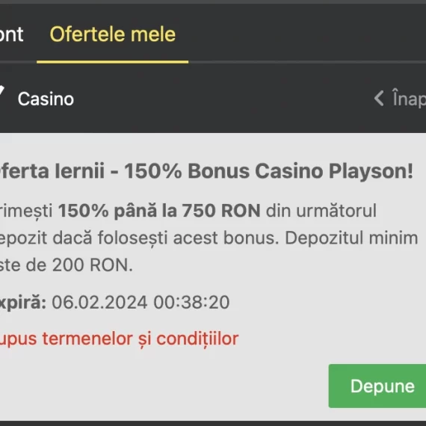Open the red termenelor și condițiilor link
This screenshot has height=426, width=426.
119,339
